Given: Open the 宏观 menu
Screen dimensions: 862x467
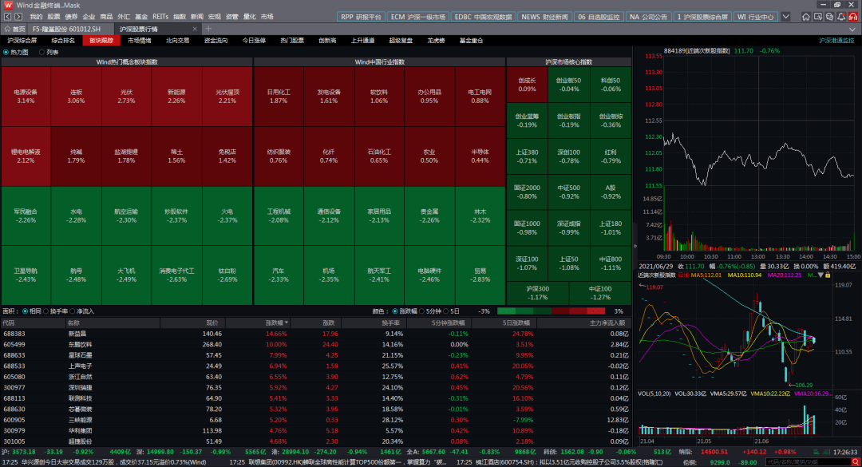Looking at the screenshot, I should 215,17.
